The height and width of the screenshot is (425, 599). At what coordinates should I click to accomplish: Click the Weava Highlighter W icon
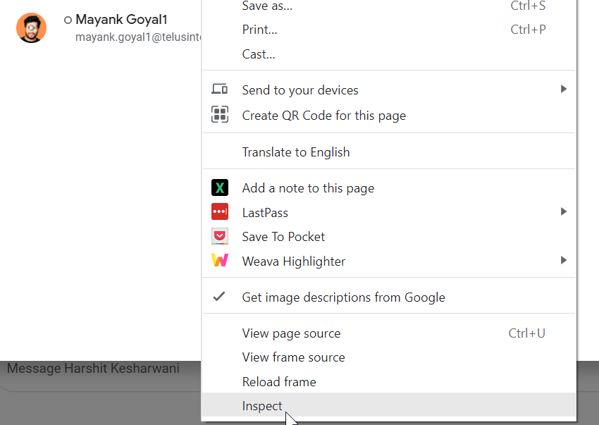220,261
